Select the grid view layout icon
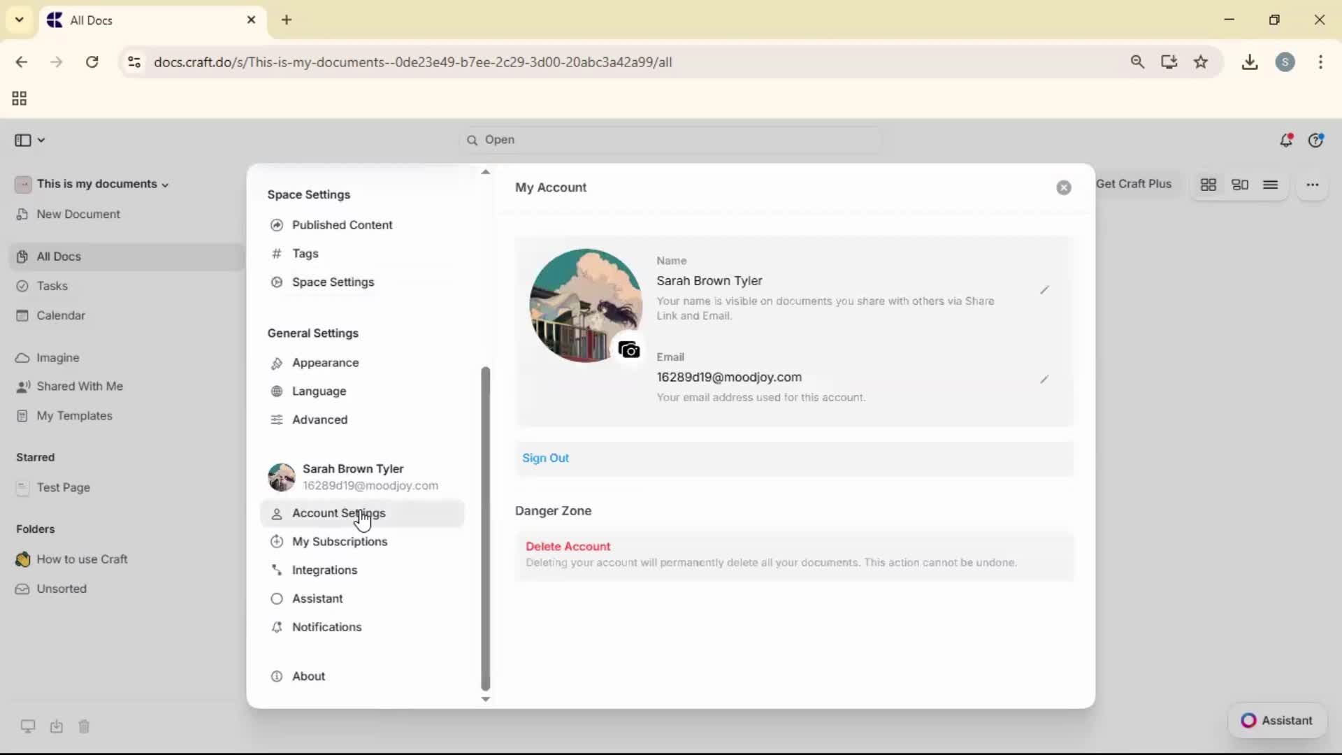Viewport: 1342px width, 755px height. click(x=1208, y=185)
